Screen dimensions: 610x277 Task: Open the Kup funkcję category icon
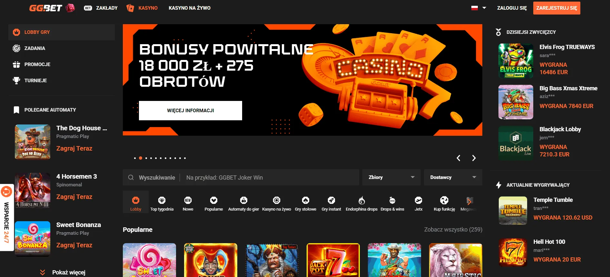click(x=444, y=201)
